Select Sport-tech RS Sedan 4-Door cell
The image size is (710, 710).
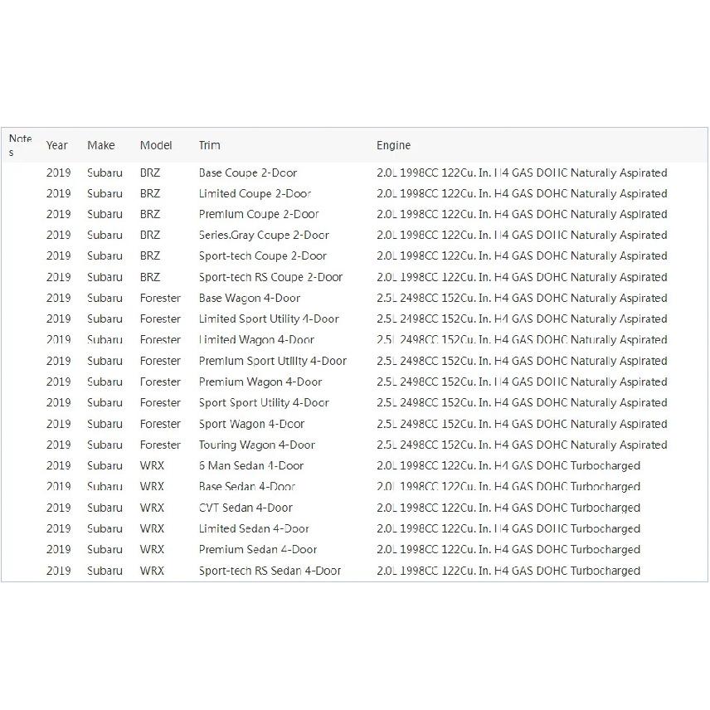[x=270, y=571]
